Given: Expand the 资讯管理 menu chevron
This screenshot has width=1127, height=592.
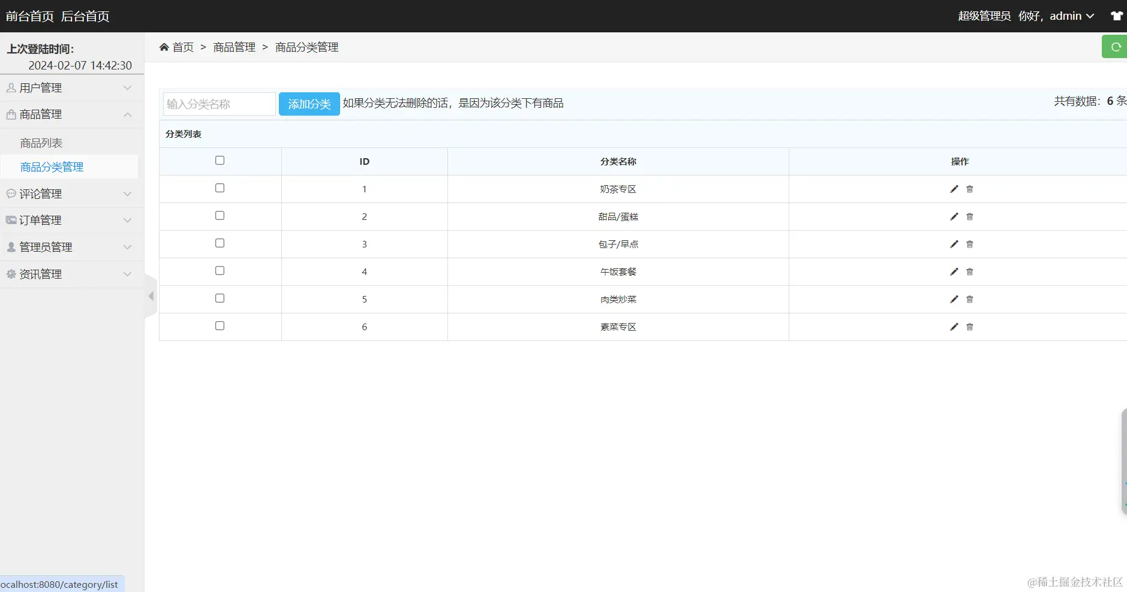Looking at the screenshot, I should coord(127,274).
